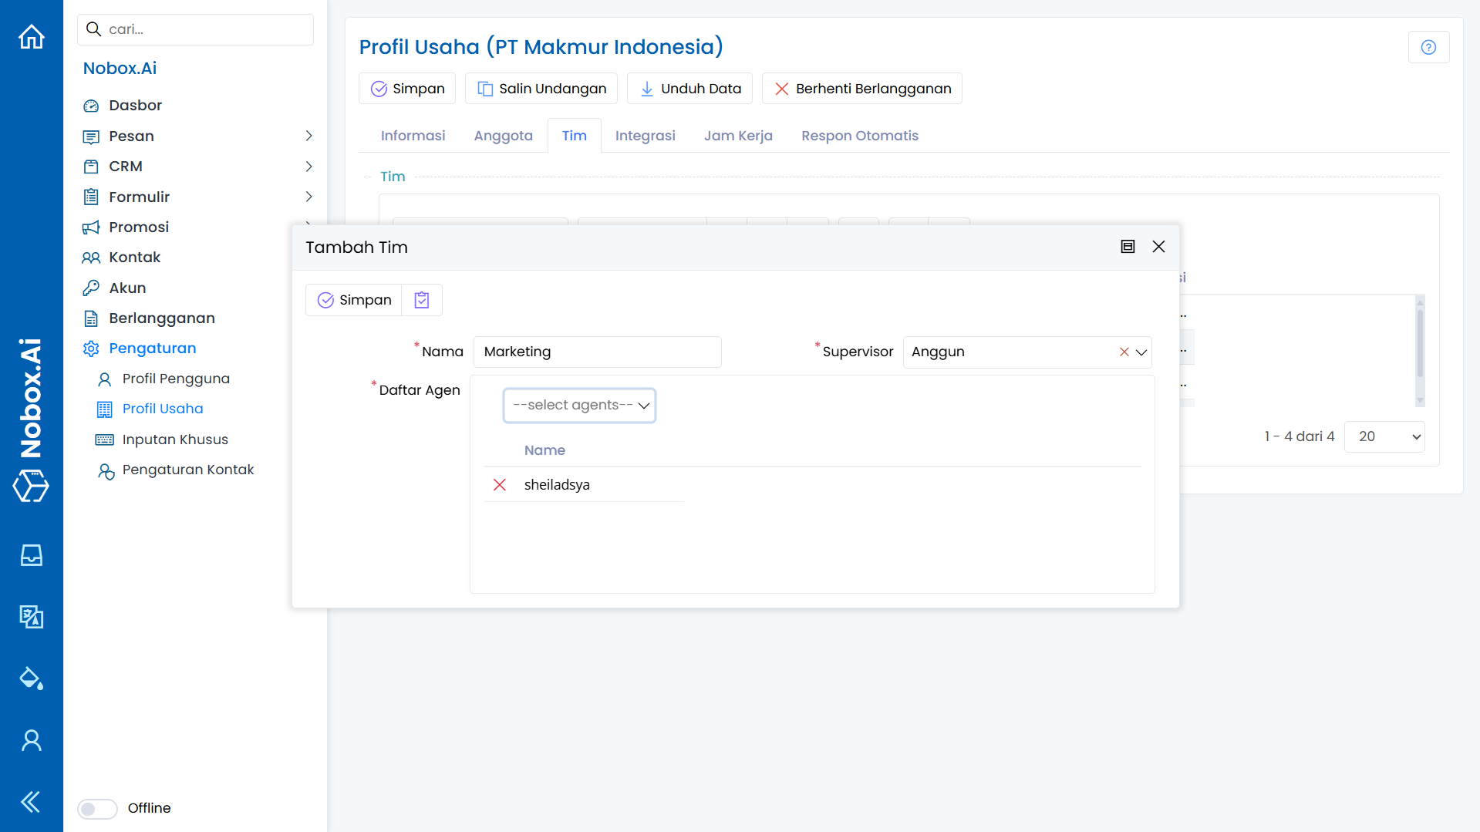
Task: Open the select agents dropdown
Action: pos(579,406)
